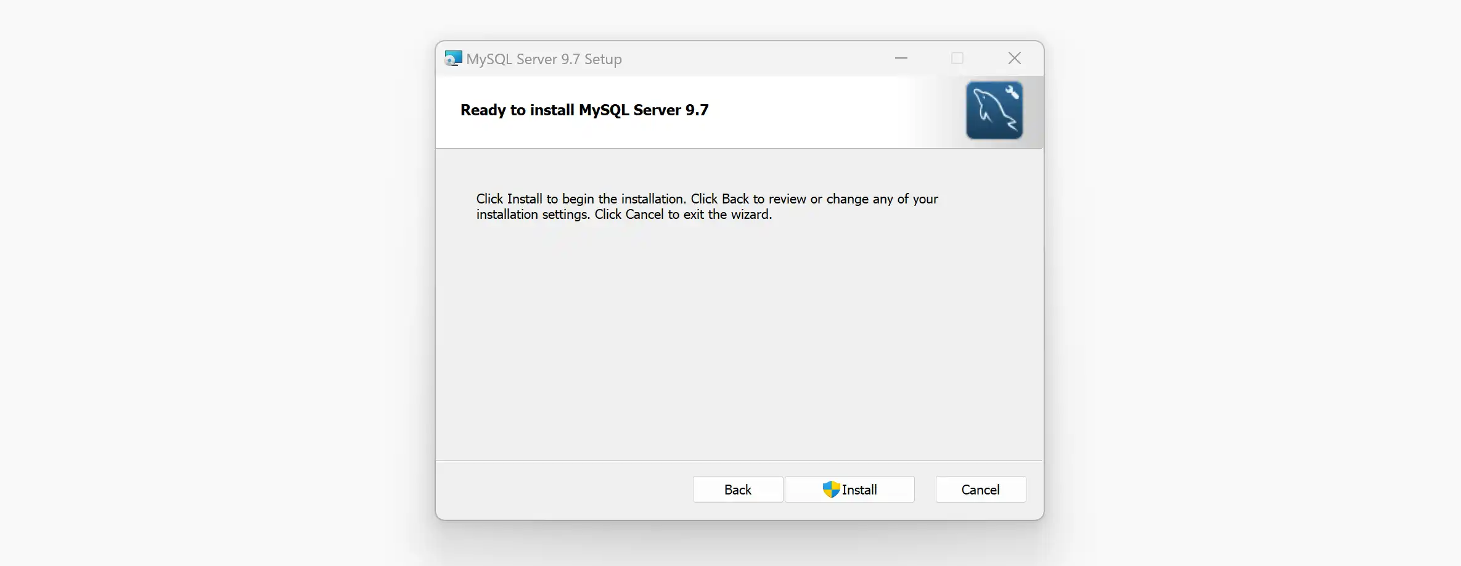The image size is (1461, 566).
Task: Click the installer icon in the title bar
Action: pos(453,59)
